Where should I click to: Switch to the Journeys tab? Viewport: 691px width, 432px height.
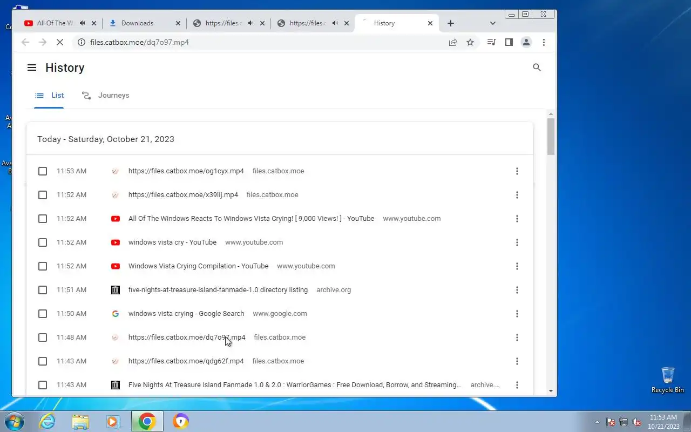point(105,96)
